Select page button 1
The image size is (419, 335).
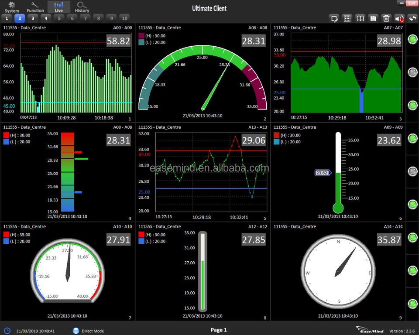pyautogui.click(x=7, y=18)
